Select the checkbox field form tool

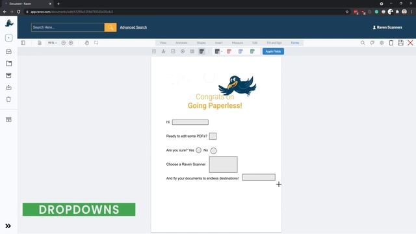(173, 51)
